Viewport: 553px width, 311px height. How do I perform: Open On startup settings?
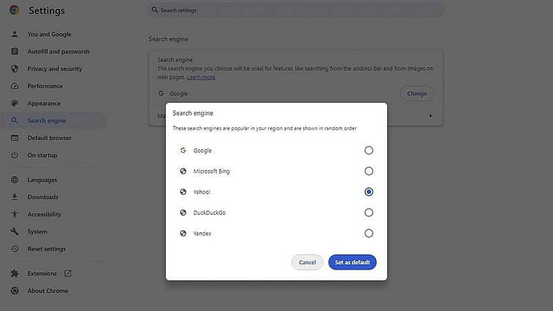pyautogui.click(x=42, y=155)
